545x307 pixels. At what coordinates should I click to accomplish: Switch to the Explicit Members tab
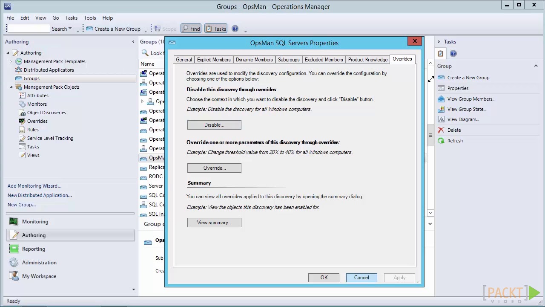pyautogui.click(x=214, y=60)
